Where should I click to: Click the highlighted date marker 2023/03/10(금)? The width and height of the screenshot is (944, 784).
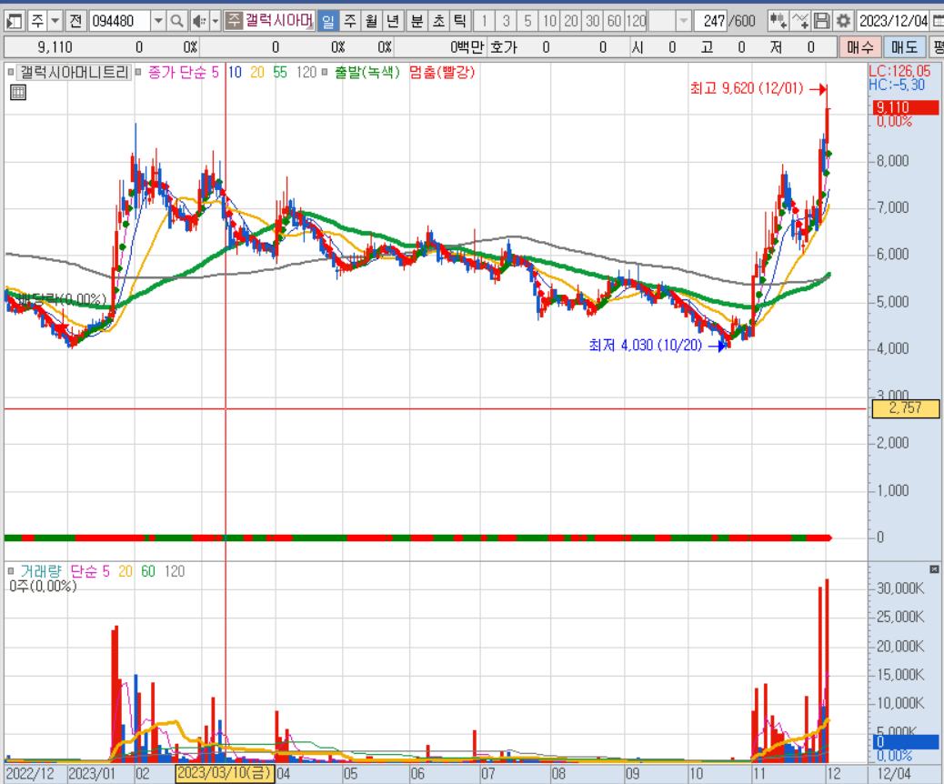pyautogui.click(x=225, y=773)
